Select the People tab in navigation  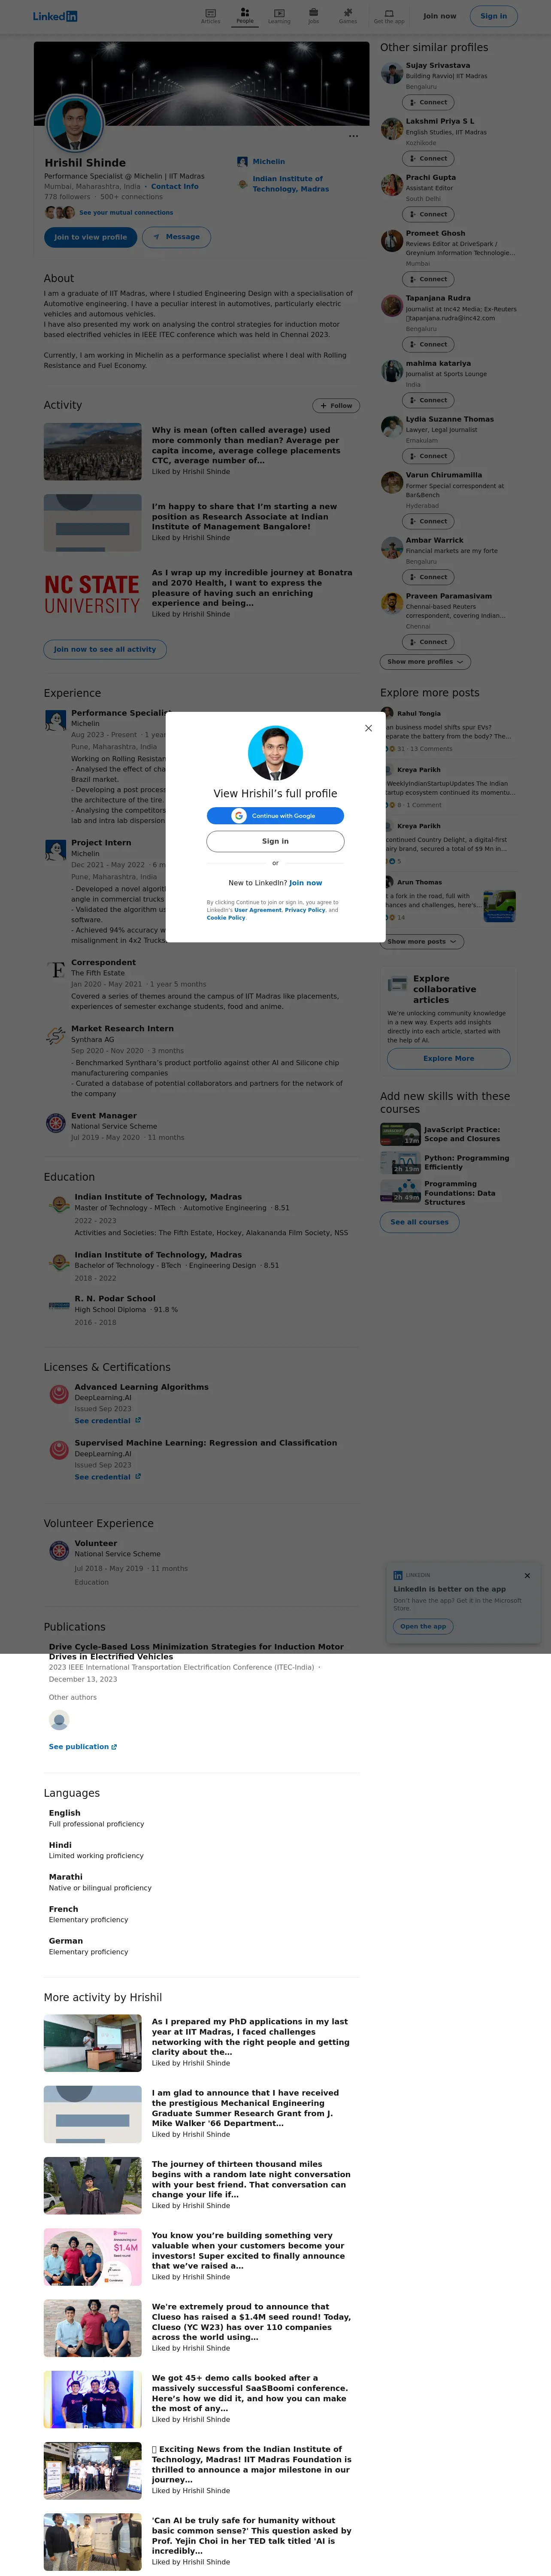(244, 15)
